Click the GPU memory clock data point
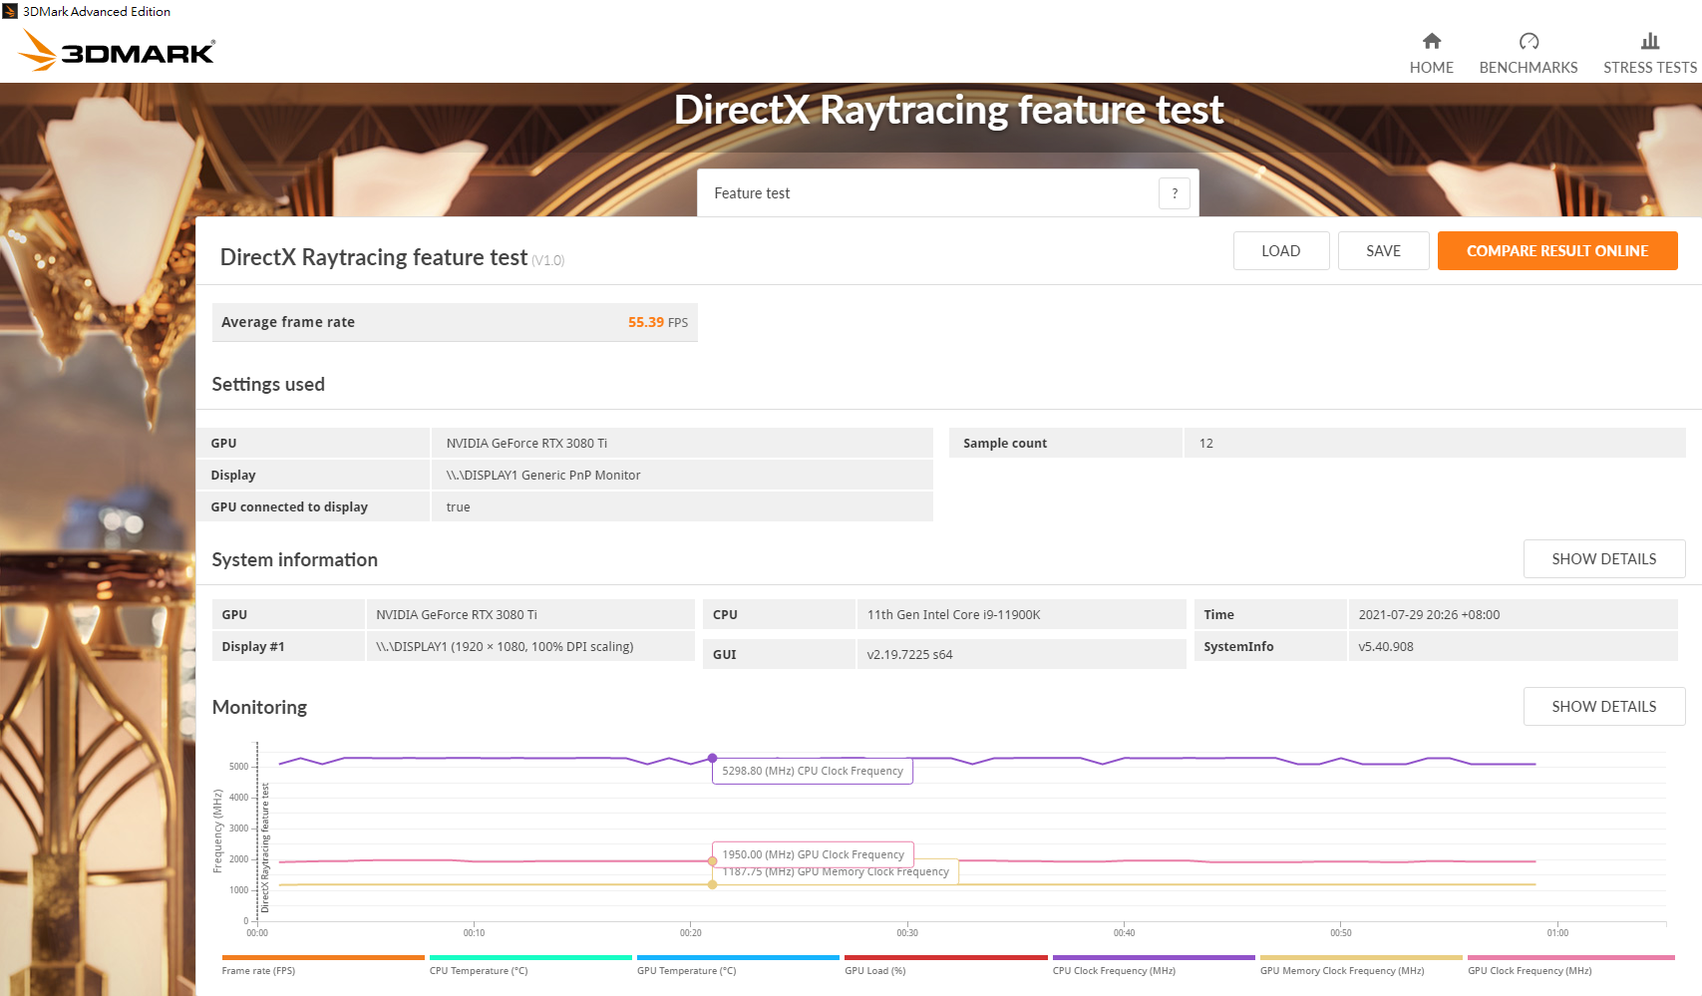 tap(712, 884)
